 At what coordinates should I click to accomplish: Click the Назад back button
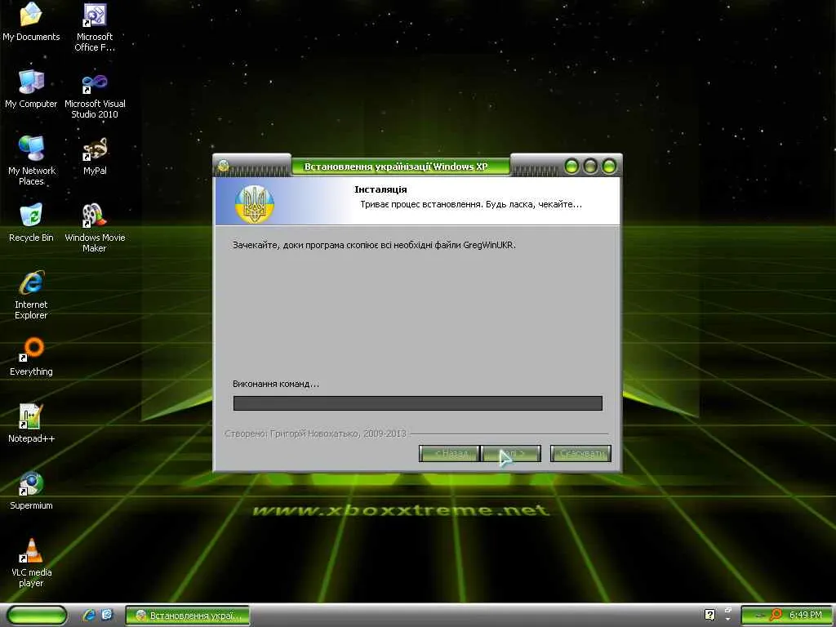click(449, 454)
